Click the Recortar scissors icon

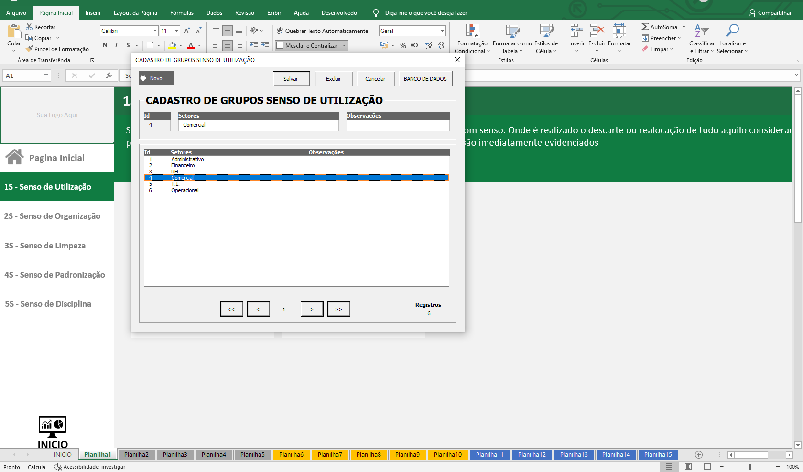tap(30, 27)
